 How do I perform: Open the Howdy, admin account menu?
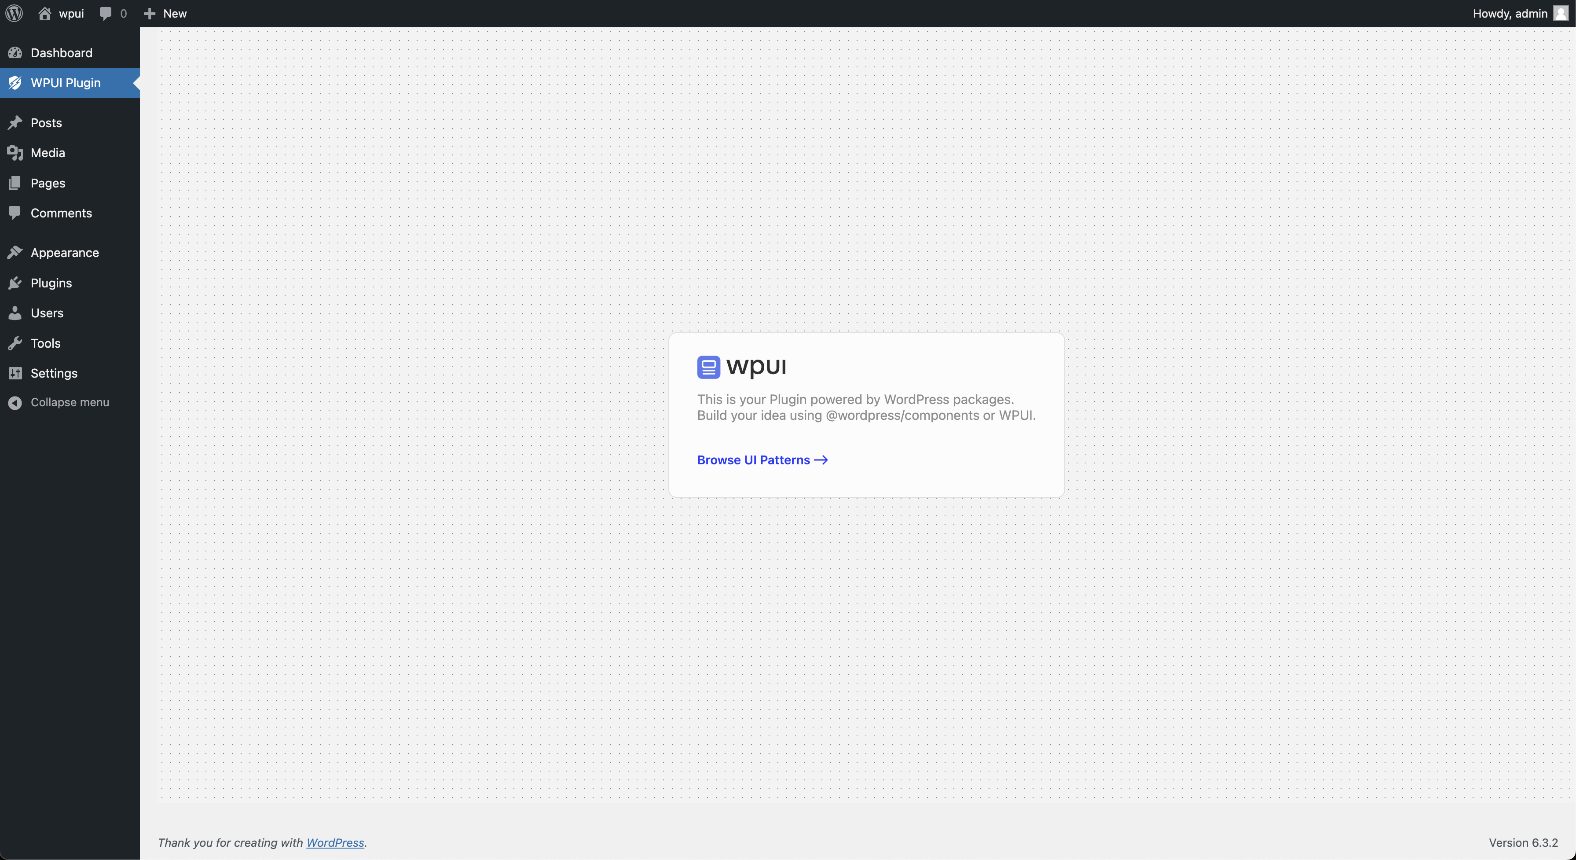pos(1509,14)
